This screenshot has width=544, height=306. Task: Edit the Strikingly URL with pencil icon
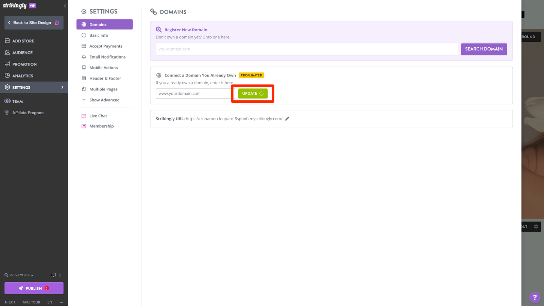pyautogui.click(x=287, y=119)
